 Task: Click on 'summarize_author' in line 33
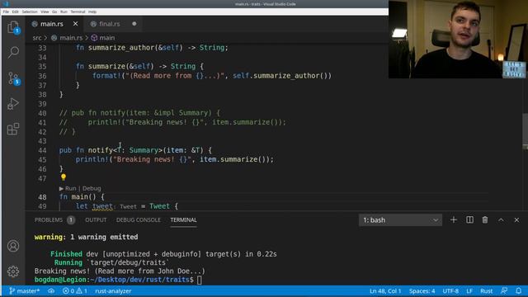pyautogui.click(x=121, y=48)
